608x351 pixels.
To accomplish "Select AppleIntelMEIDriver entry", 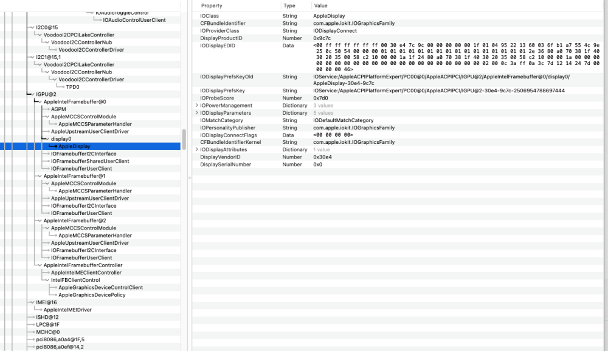I will coord(67,310).
